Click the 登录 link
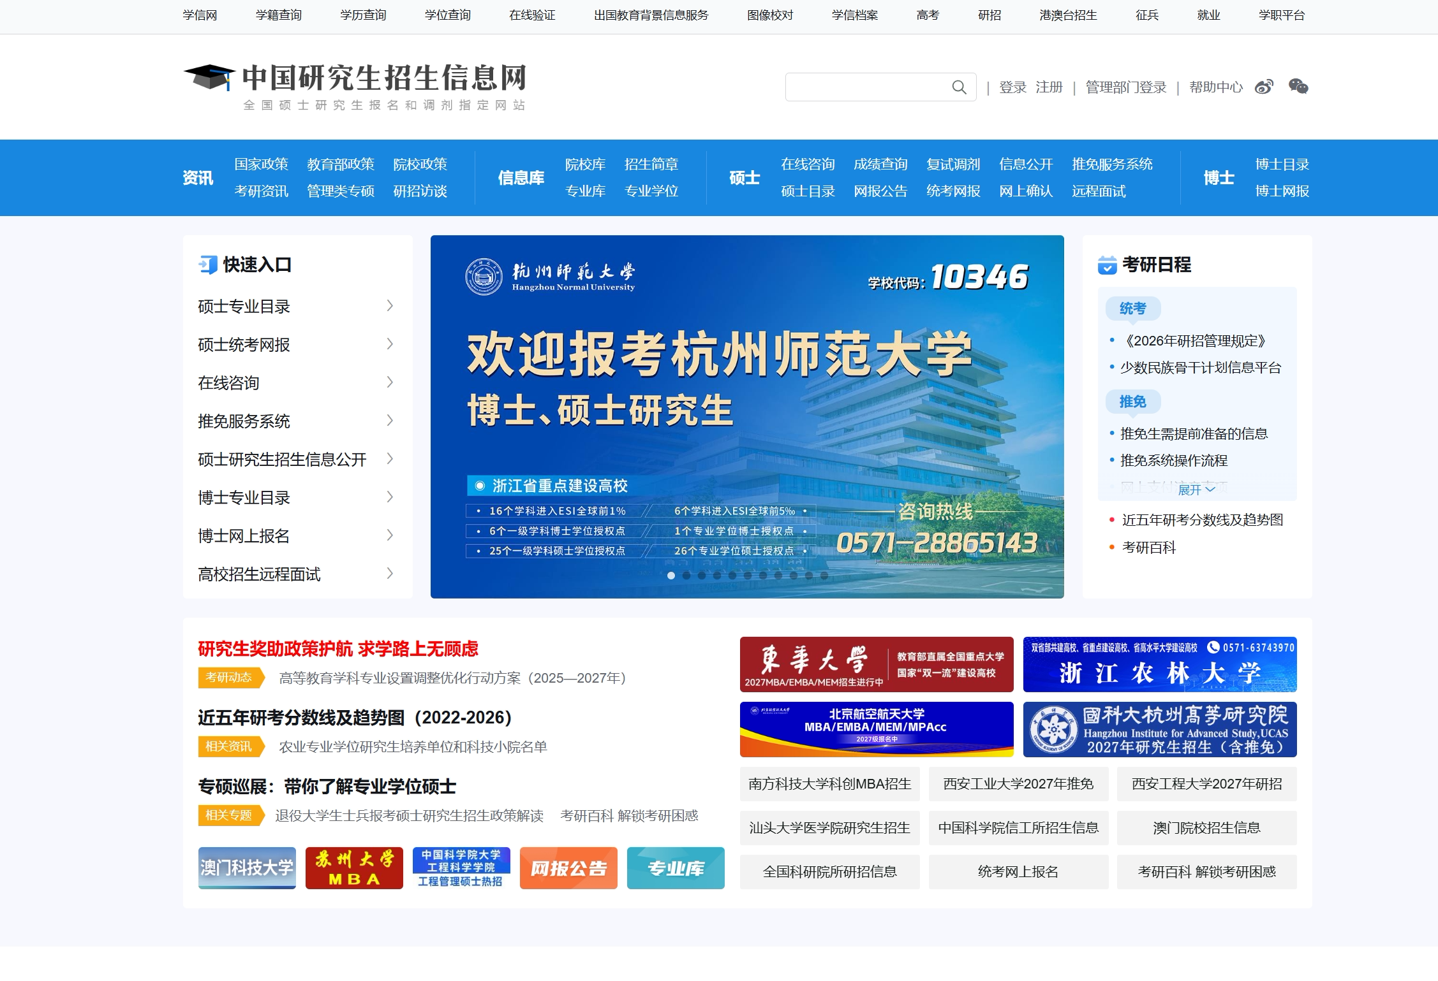Screen dimensions: 1438x981 click(1012, 87)
